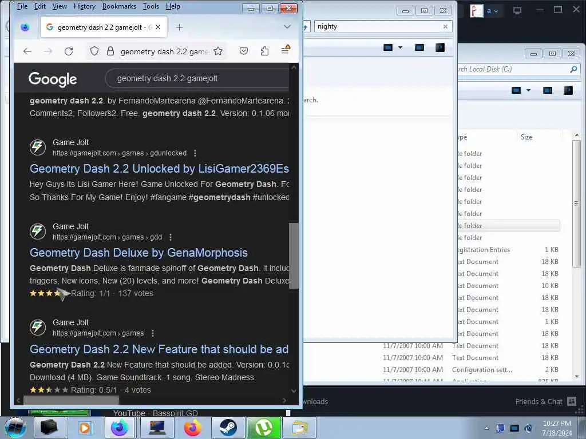Open a new tab with plus button
This screenshot has width=586, height=439.
(x=179, y=27)
